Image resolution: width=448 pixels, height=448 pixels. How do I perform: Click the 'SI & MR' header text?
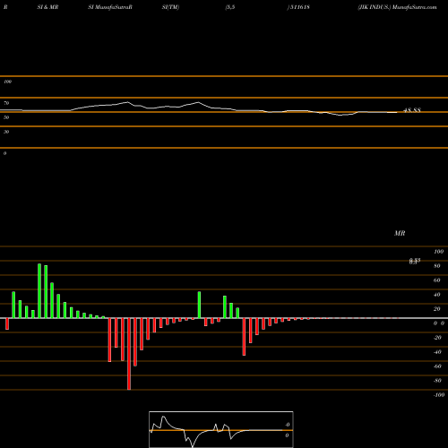coord(47,7)
